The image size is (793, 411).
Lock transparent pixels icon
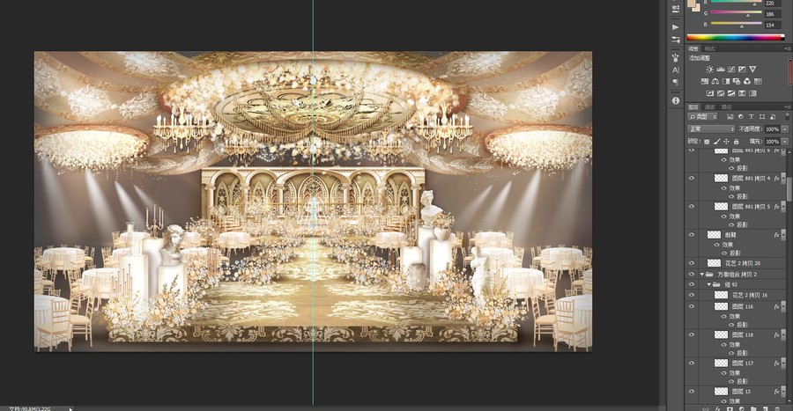coord(707,142)
